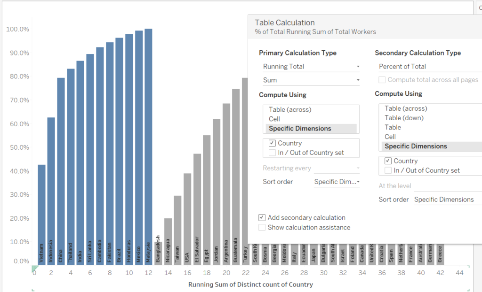Viewport: 482px width, 292px height.
Task: Click the Table Calculation dialog title
Action: pyautogui.click(x=285, y=23)
